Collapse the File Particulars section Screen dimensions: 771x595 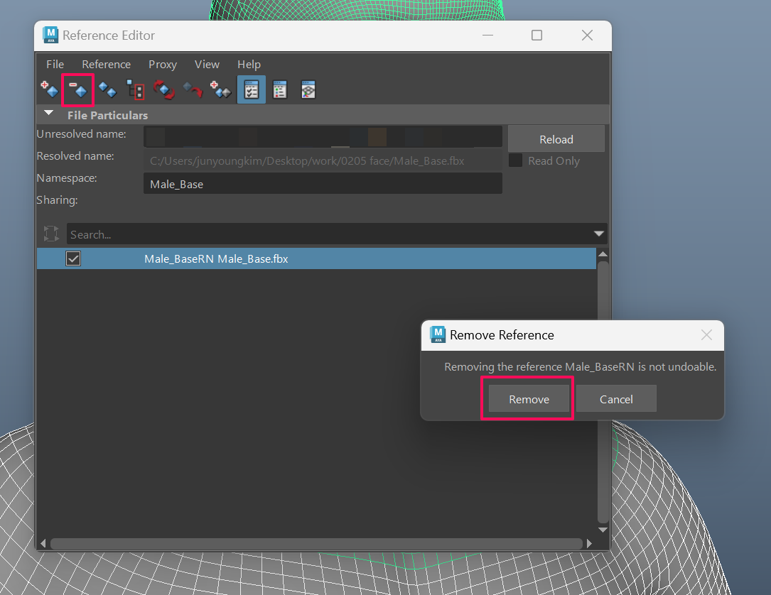(x=48, y=114)
